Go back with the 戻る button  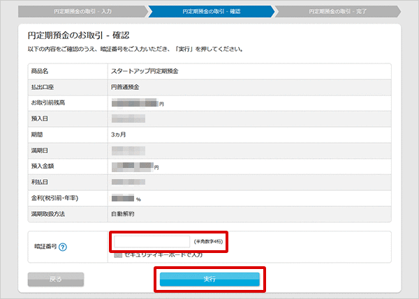[56, 279]
